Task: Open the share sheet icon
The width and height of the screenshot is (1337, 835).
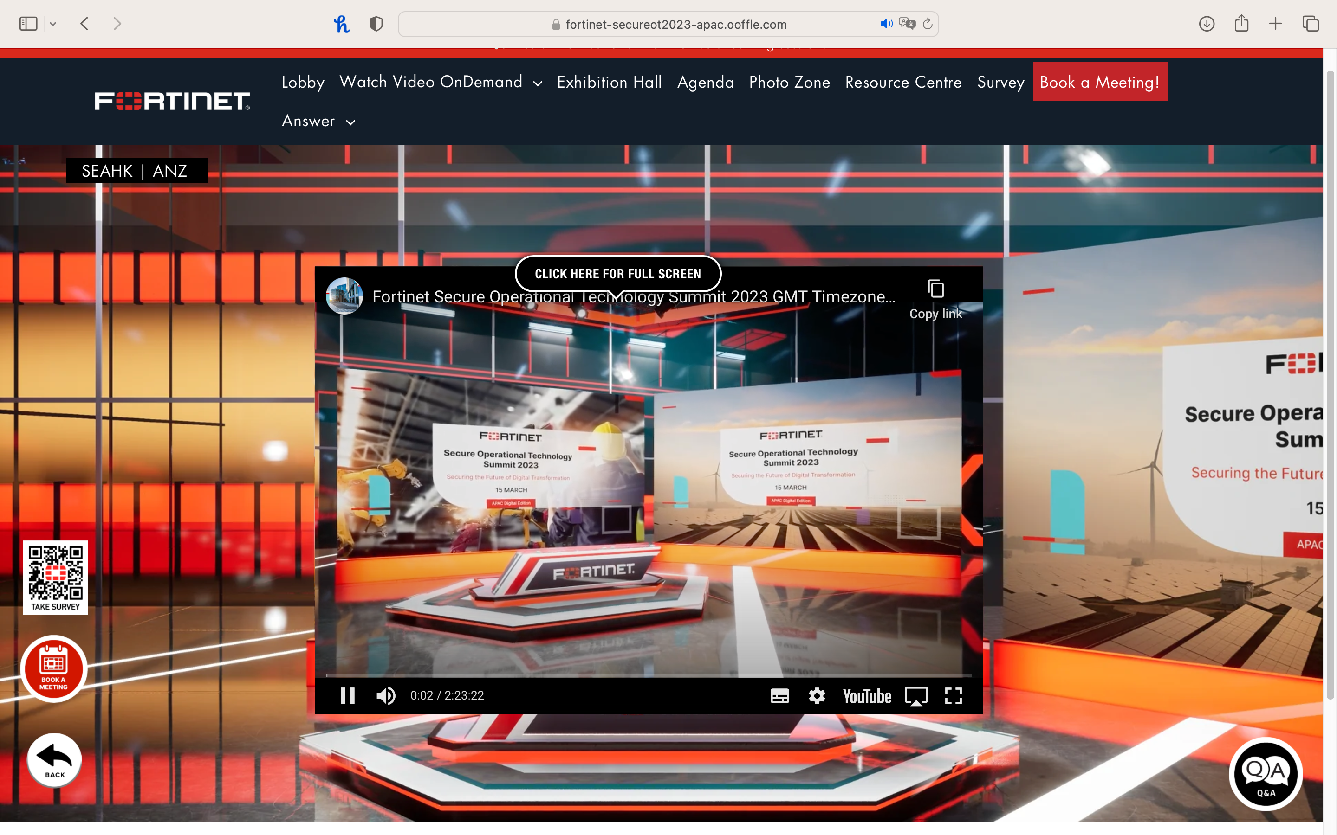Action: [1241, 23]
